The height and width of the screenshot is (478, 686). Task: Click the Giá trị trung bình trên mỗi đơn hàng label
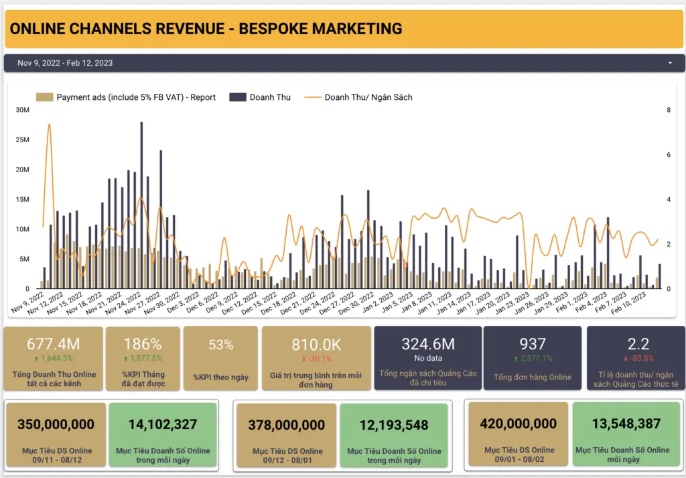click(316, 380)
